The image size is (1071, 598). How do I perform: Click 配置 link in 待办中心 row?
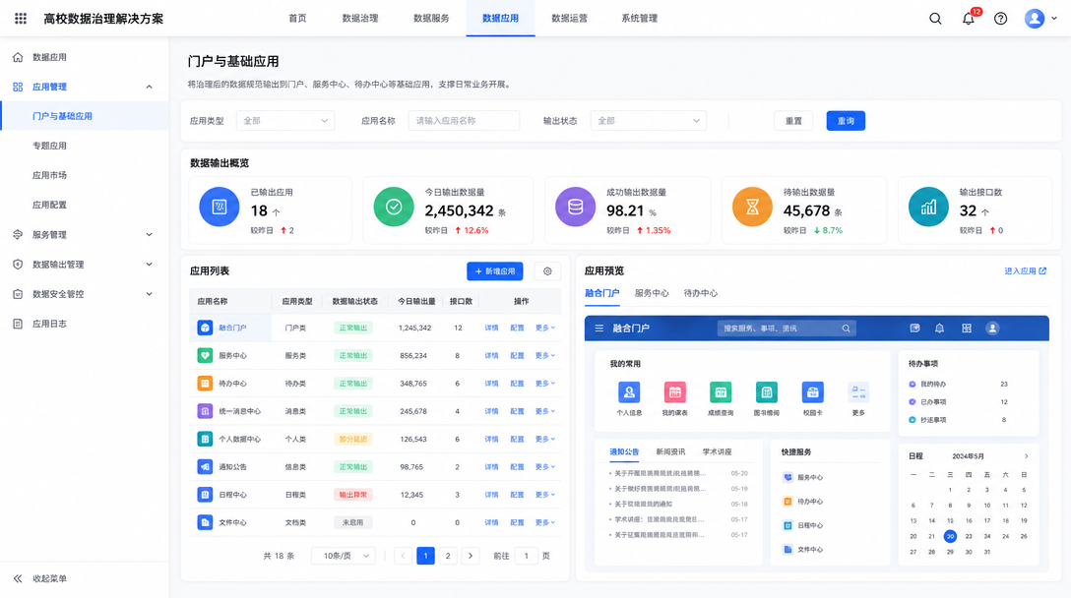(517, 384)
